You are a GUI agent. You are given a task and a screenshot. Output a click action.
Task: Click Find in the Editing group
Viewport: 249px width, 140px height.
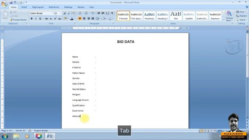241,12
